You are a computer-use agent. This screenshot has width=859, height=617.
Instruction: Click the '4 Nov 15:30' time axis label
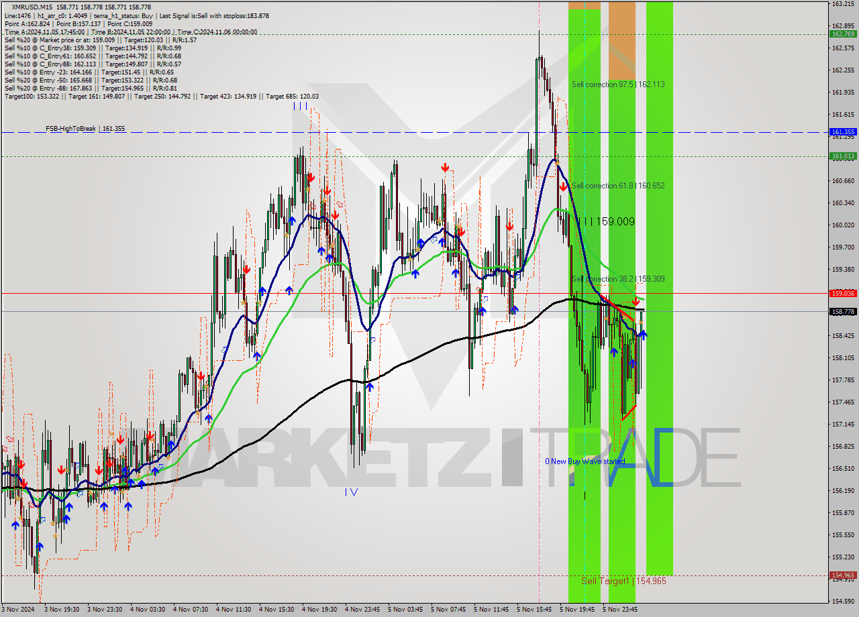pyautogui.click(x=276, y=610)
